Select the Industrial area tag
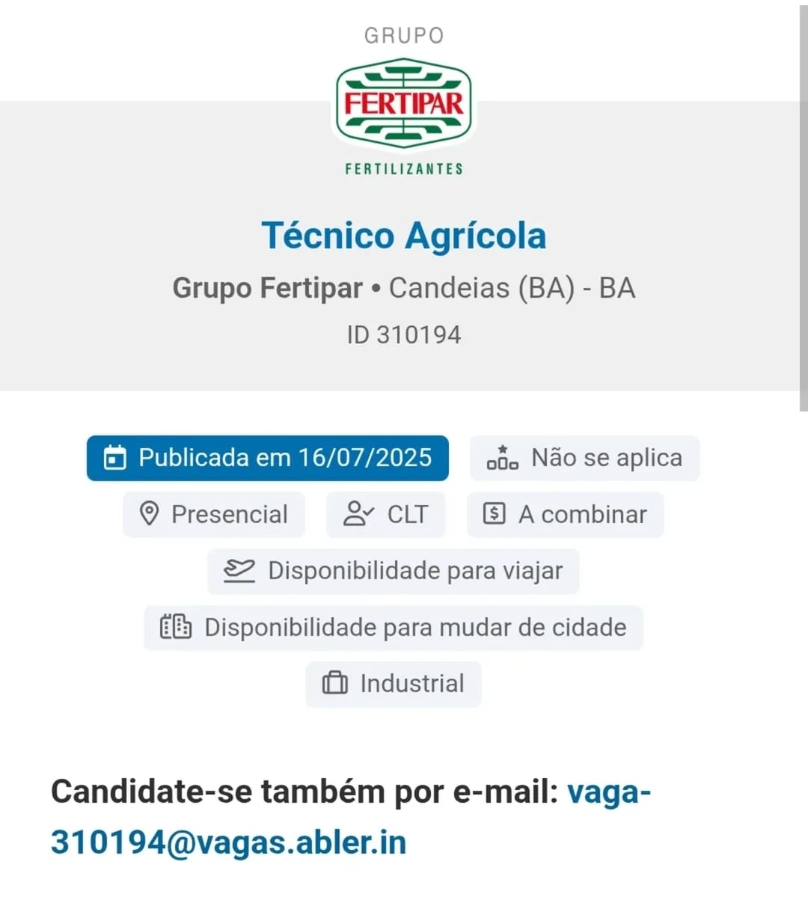 point(394,684)
